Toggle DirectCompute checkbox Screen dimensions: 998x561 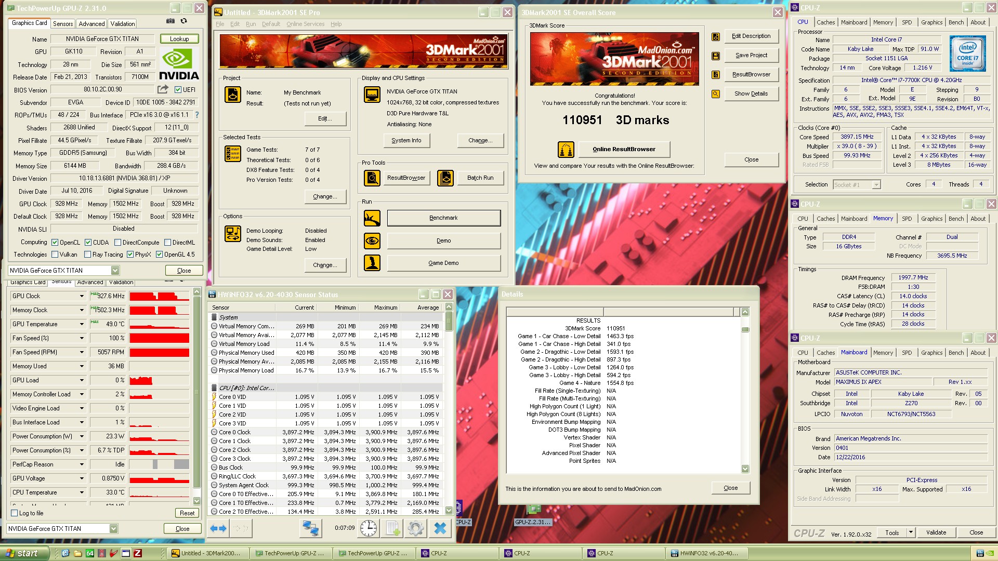[x=118, y=243]
